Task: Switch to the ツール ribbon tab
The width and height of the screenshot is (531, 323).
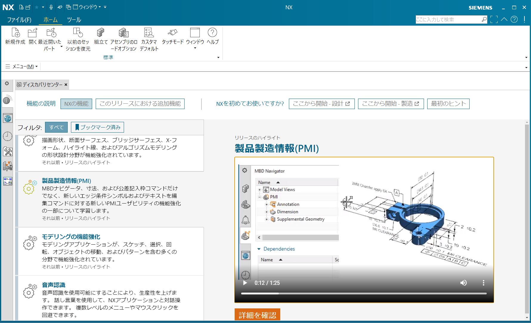Action: 74,20
